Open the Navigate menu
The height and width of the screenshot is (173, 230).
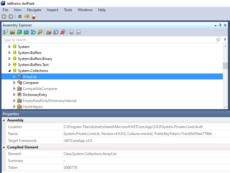click(34, 10)
